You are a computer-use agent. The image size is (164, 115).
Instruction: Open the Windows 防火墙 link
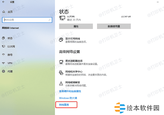click(68, 98)
